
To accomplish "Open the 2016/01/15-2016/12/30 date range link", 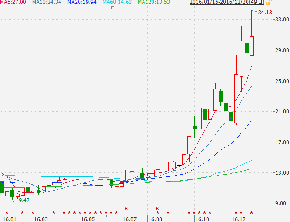I will tap(220, 3).
